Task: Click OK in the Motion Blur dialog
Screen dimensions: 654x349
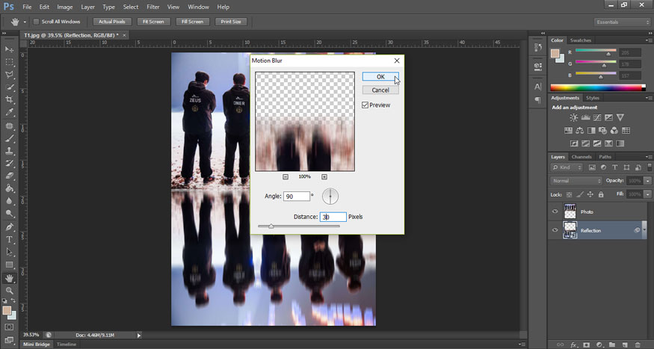Action: pyautogui.click(x=380, y=77)
